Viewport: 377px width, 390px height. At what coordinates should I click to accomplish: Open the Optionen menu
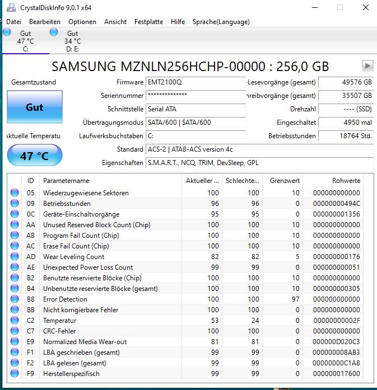click(82, 22)
